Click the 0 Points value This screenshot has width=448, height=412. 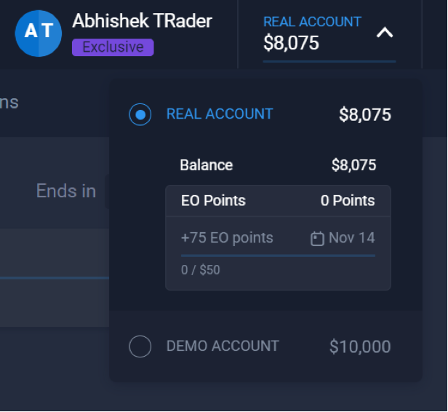(x=348, y=200)
